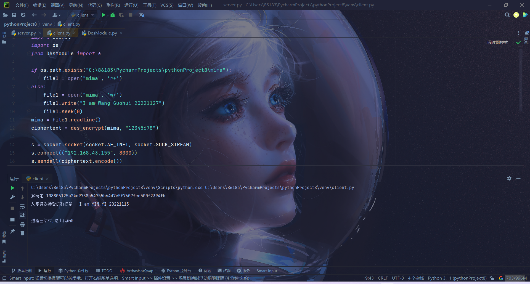Image resolution: width=530 pixels, height=284 pixels.
Task: Show inspection results via the green checkmark
Action: tap(518, 43)
